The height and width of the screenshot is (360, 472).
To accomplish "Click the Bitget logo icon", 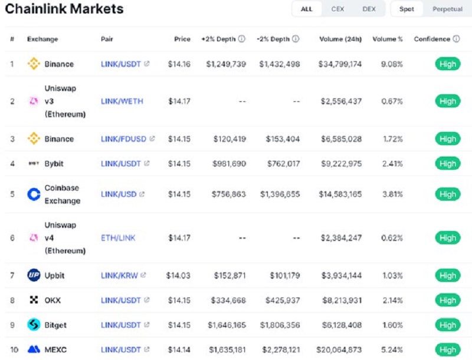I will coord(34,325).
